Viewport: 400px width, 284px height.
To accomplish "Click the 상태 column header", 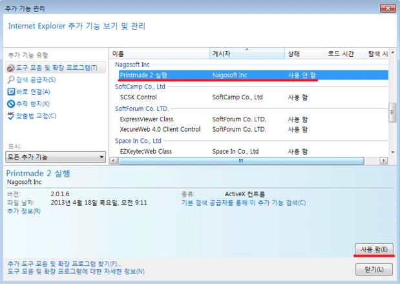I will point(302,54).
